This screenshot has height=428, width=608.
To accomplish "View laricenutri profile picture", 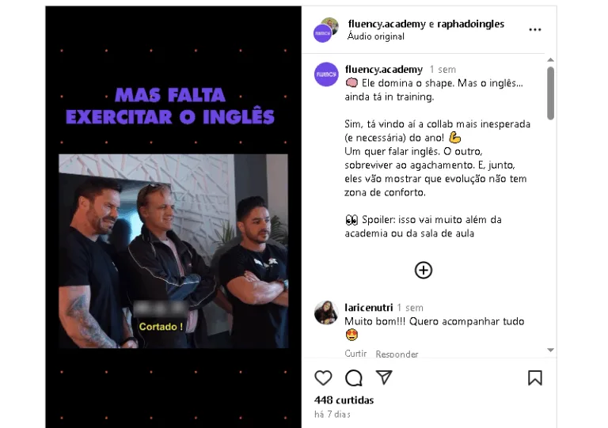I will click(326, 312).
